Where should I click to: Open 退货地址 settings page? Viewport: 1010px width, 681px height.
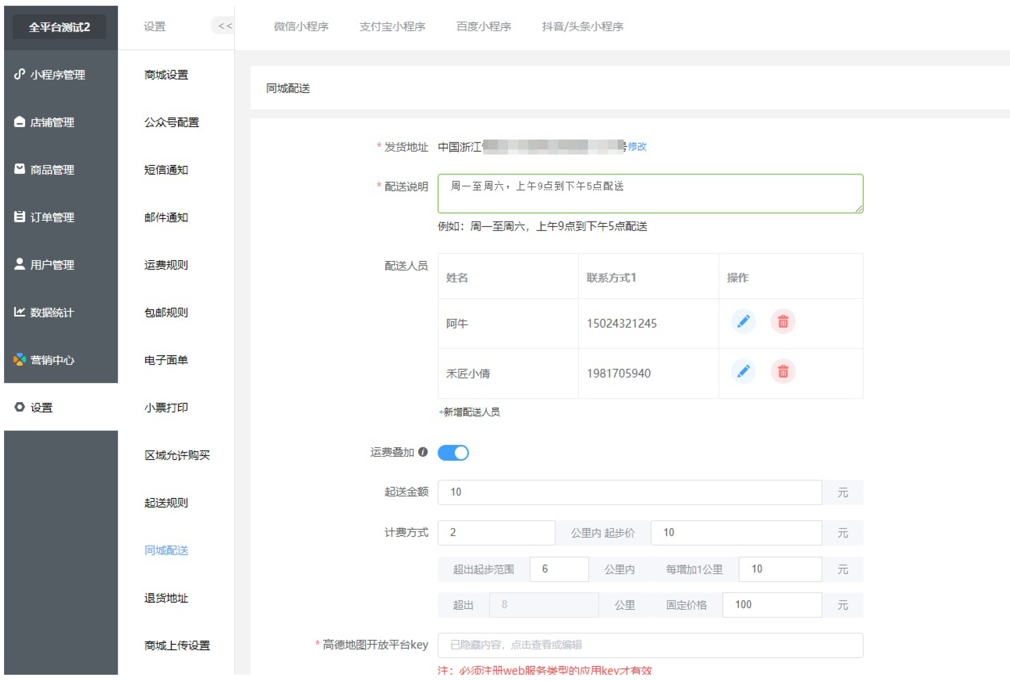(166, 598)
